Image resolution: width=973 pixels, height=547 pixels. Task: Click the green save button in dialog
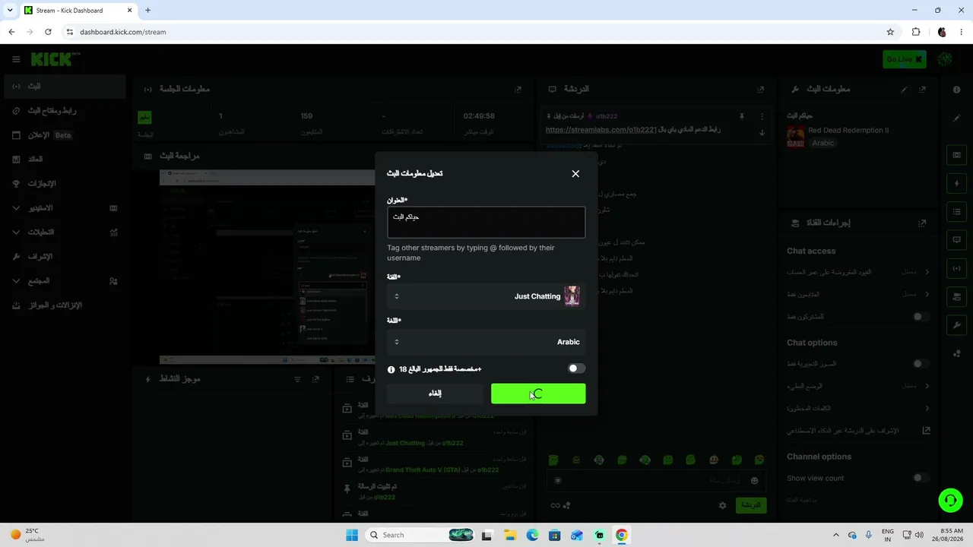(x=538, y=394)
